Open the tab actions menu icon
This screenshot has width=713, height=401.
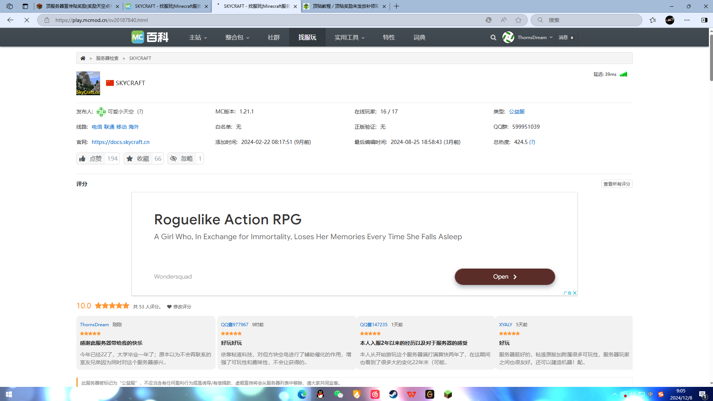(x=25, y=6)
